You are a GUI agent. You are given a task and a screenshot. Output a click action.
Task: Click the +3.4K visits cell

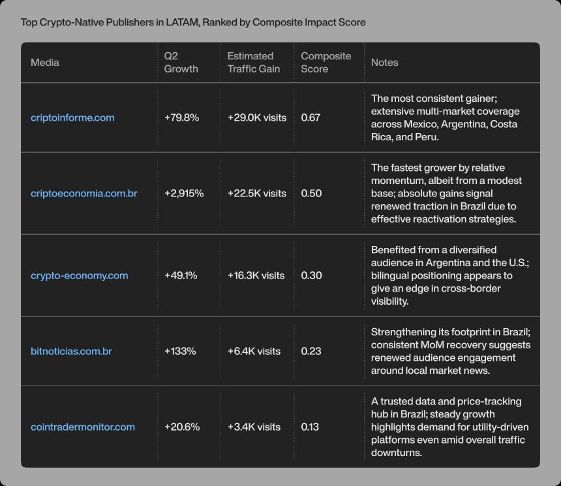point(254,427)
